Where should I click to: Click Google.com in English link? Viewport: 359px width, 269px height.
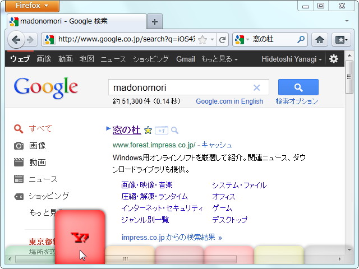[x=229, y=101]
